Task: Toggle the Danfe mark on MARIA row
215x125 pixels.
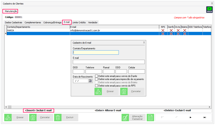Action: (x=171, y=31)
